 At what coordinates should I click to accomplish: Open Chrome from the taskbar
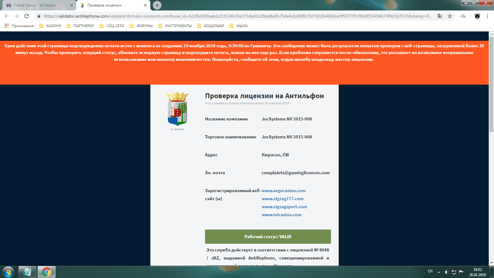click(47, 272)
